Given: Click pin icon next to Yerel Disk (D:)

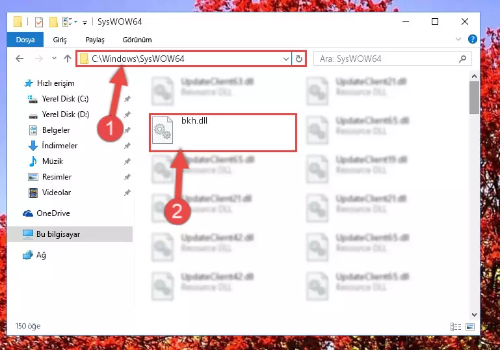Looking at the screenshot, I should click(127, 114).
